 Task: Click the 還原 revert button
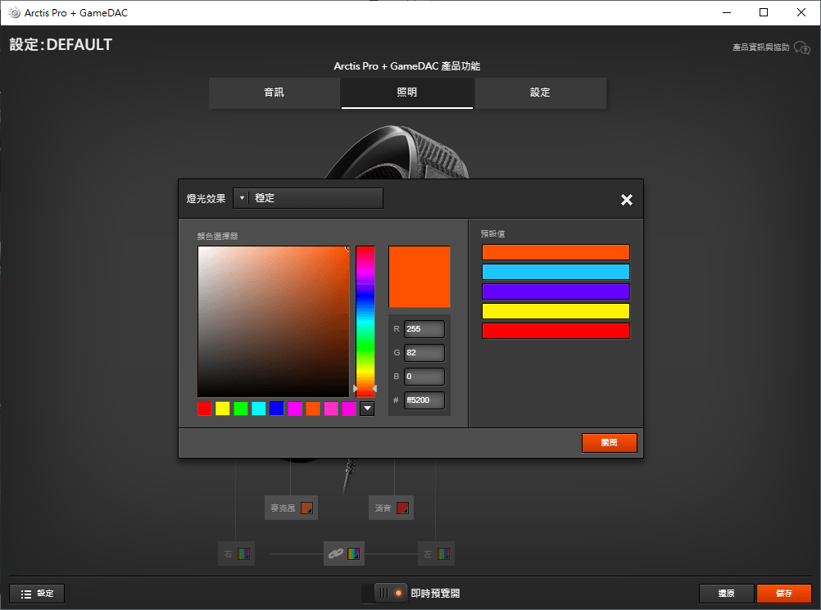pyautogui.click(x=726, y=594)
